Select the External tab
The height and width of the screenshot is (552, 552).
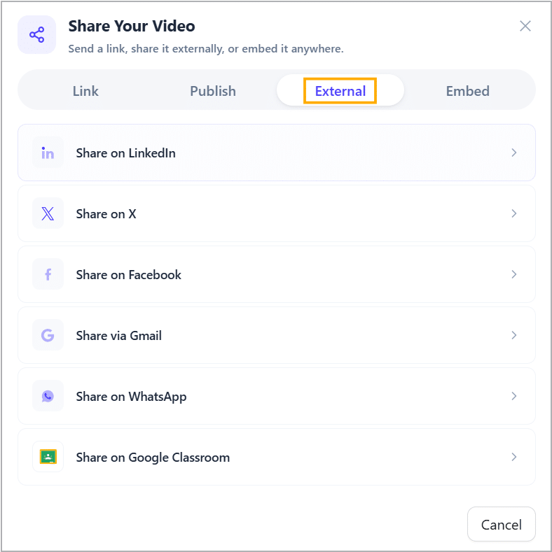pyautogui.click(x=340, y=91)
